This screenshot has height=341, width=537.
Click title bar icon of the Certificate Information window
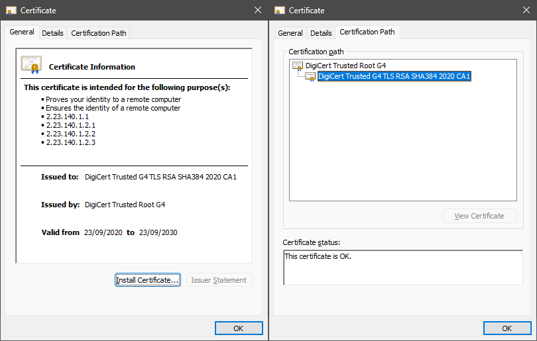click(11, 10)
